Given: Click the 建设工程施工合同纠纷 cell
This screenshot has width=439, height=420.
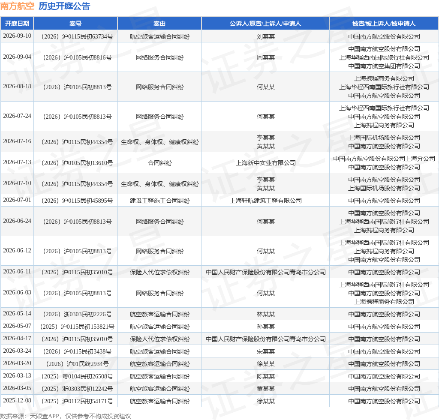Looking at the screenshot, I should point(159,201).
